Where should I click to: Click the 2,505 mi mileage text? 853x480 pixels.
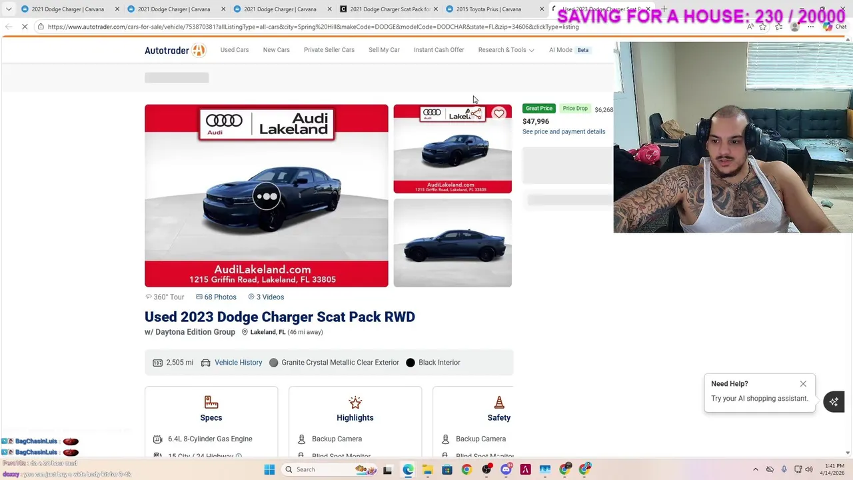[x=179, y=363]
